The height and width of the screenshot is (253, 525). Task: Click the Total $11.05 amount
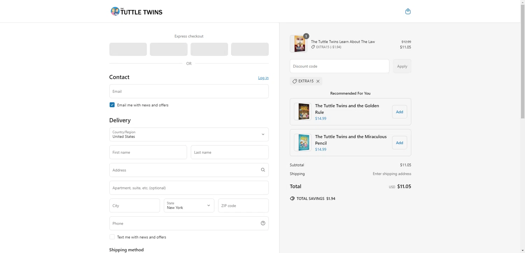click(404, 187)
